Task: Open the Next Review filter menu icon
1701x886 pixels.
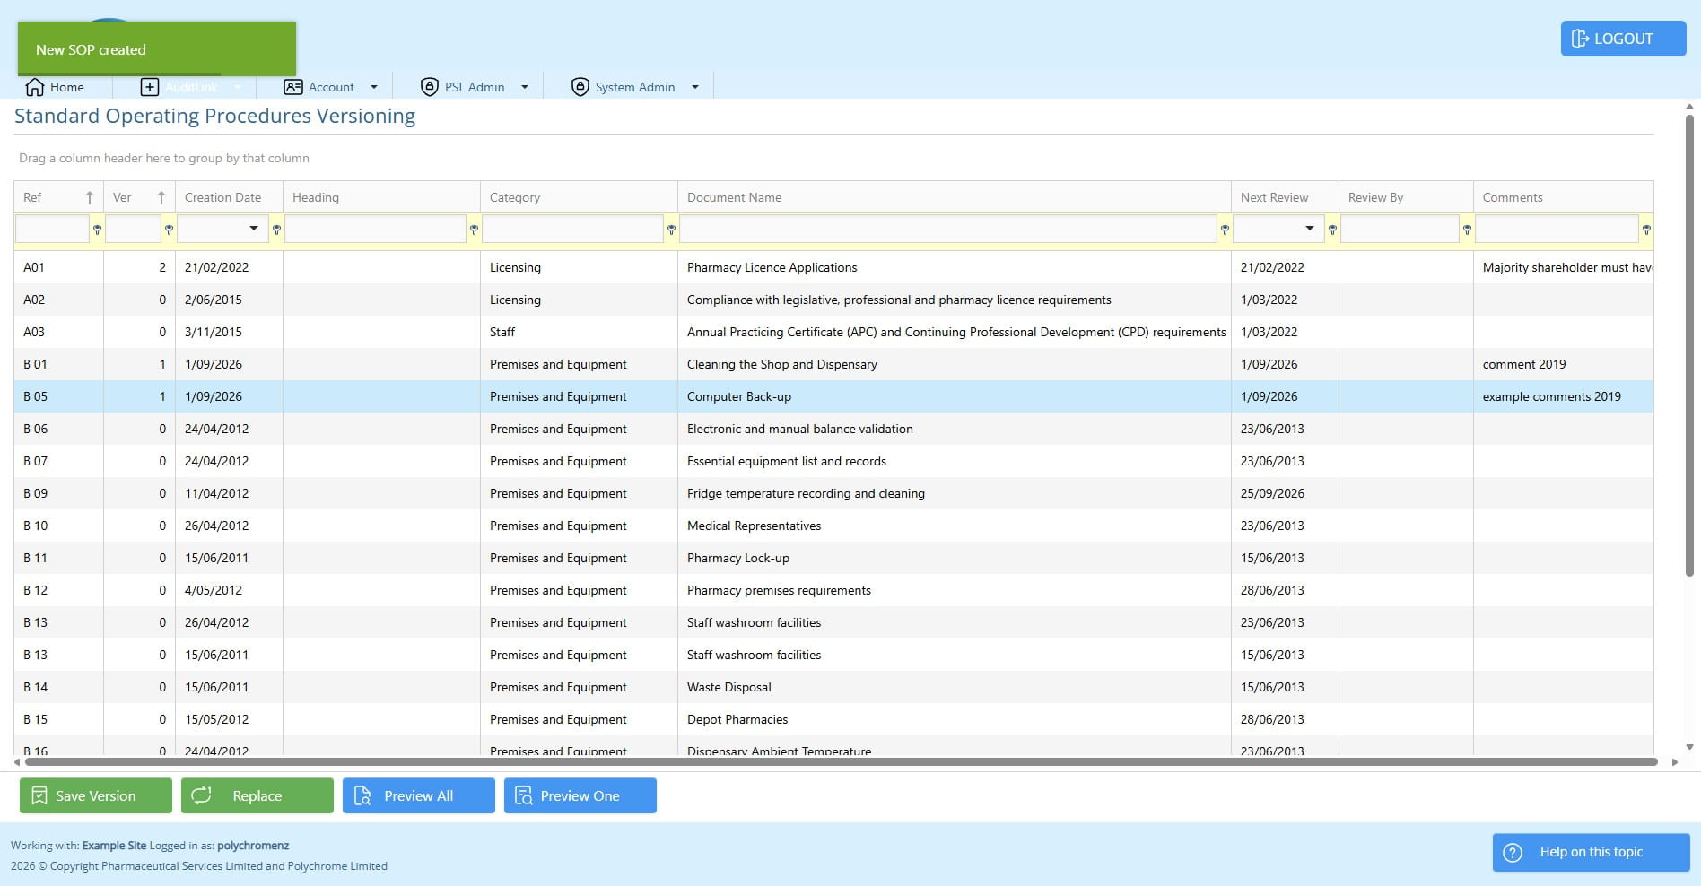Action: pyautogui.click(x=1332, y=230)
